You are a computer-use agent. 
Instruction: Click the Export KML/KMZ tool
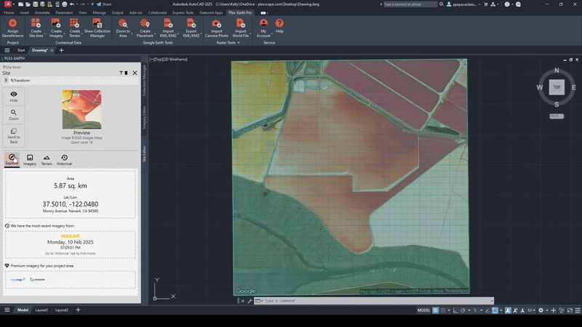pos(191,28)
